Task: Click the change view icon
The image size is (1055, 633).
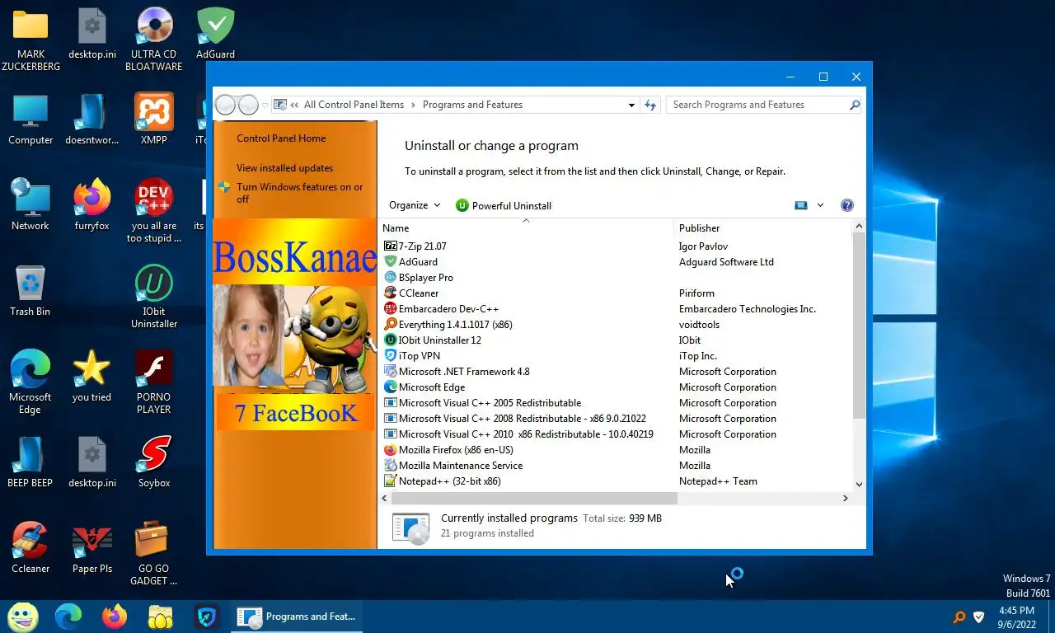Action: click(x=800, y=205)
